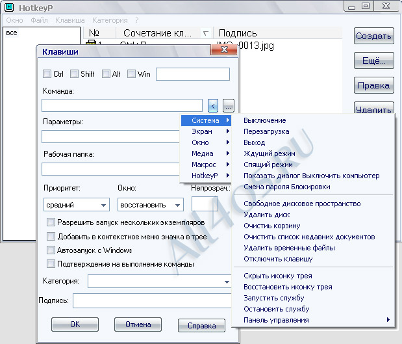
Task: Click the Команда text field
Action: (x=122, y=105)
